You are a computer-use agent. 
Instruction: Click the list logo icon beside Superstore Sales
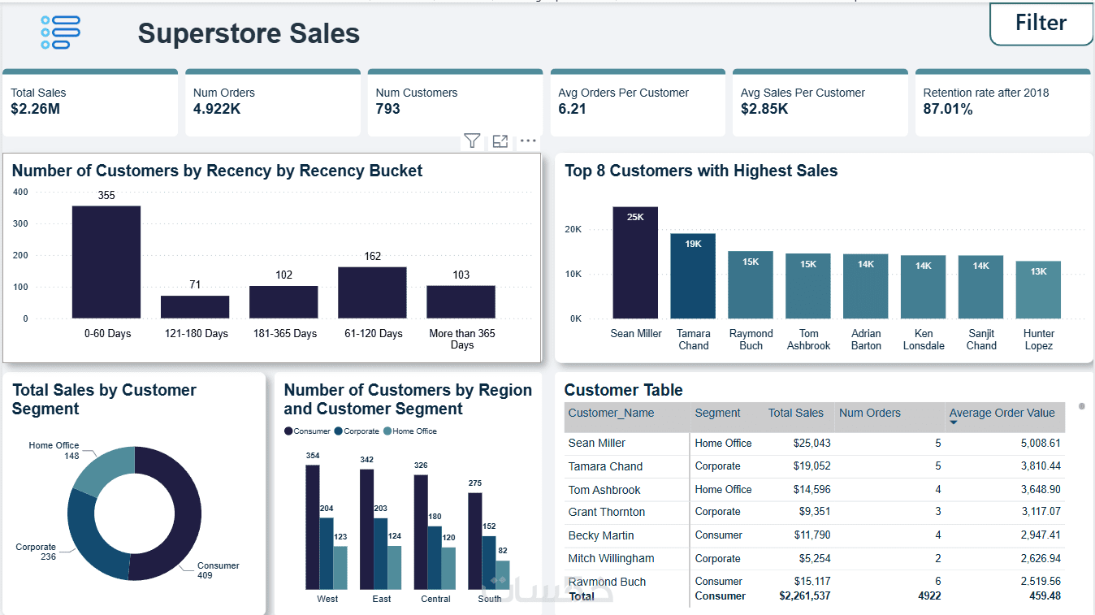(60, 32)
